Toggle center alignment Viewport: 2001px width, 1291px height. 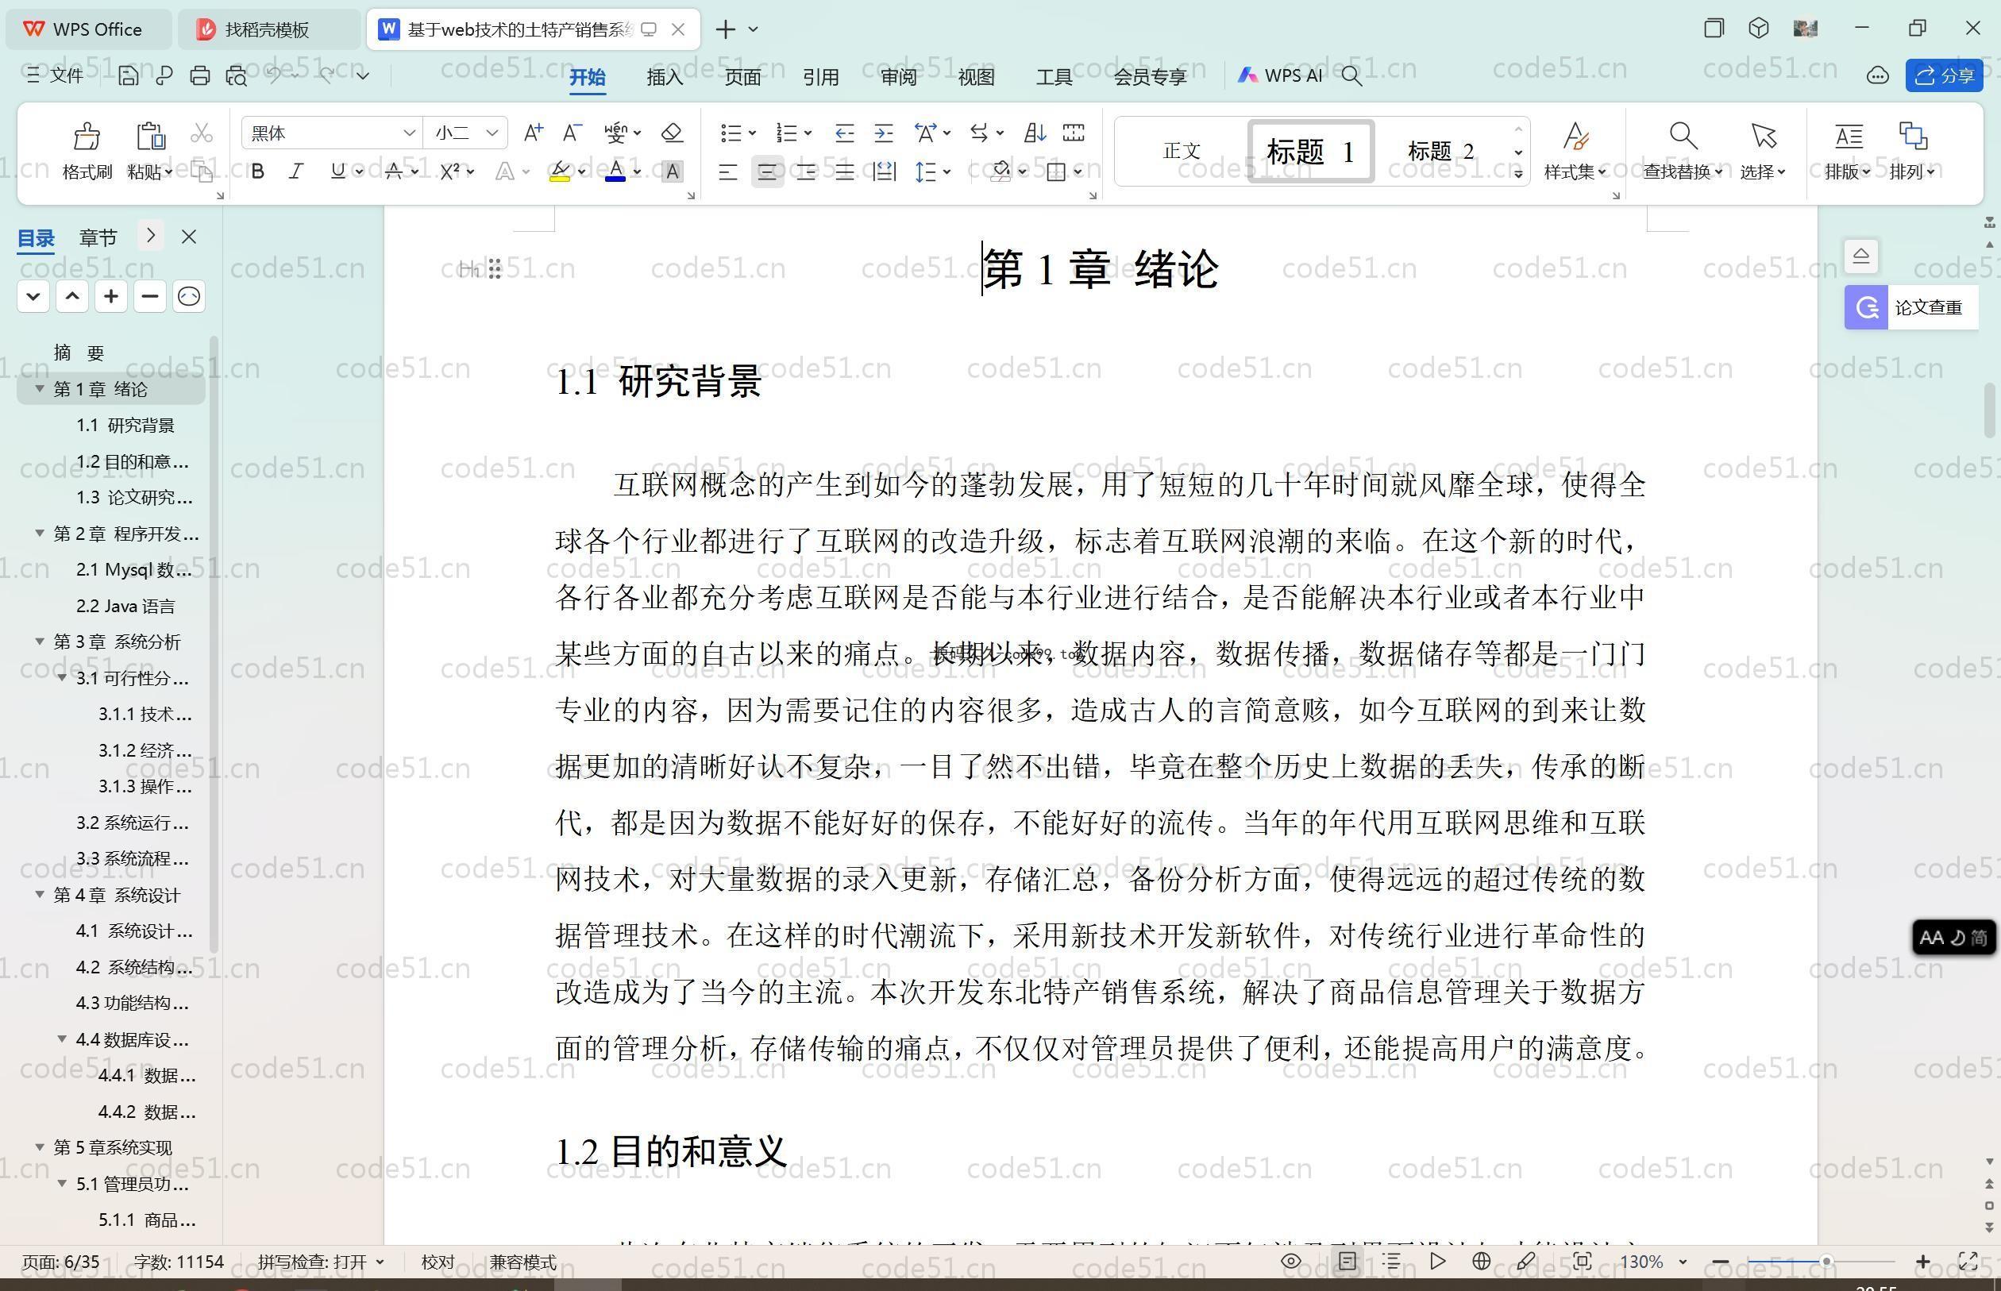[x=767, y=171]
